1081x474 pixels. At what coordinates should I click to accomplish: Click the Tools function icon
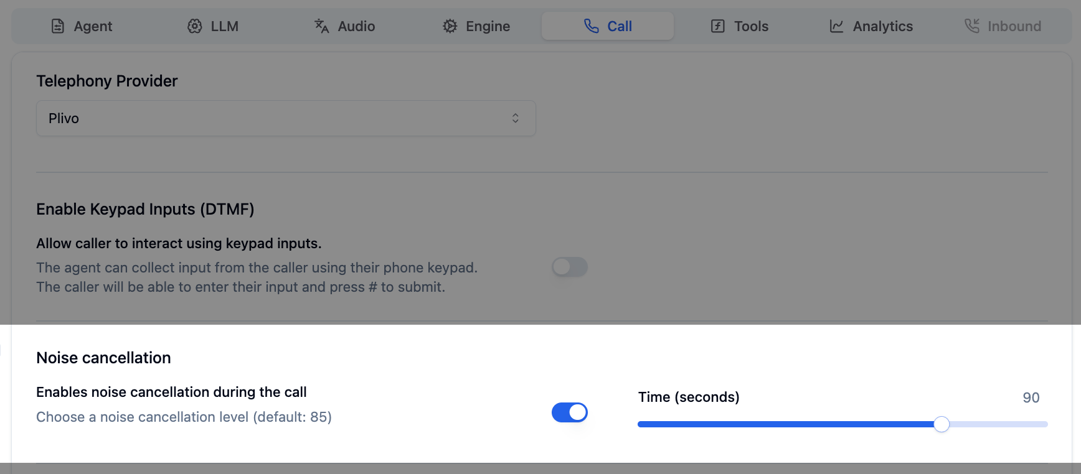click(x=717, y=26)
